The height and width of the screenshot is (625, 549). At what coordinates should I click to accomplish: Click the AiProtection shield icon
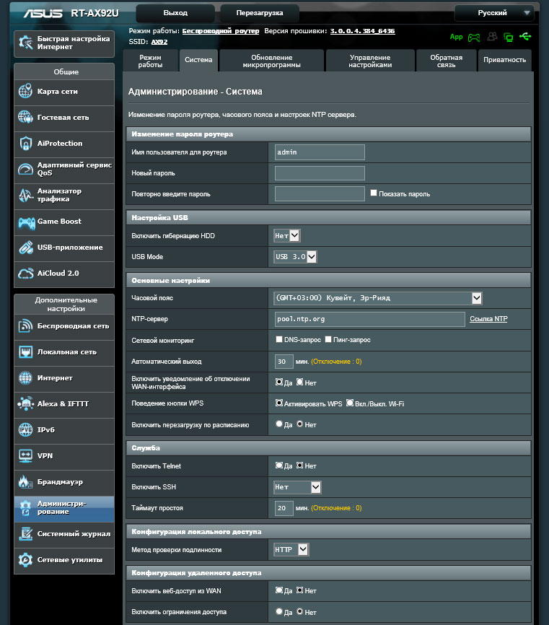25,143
